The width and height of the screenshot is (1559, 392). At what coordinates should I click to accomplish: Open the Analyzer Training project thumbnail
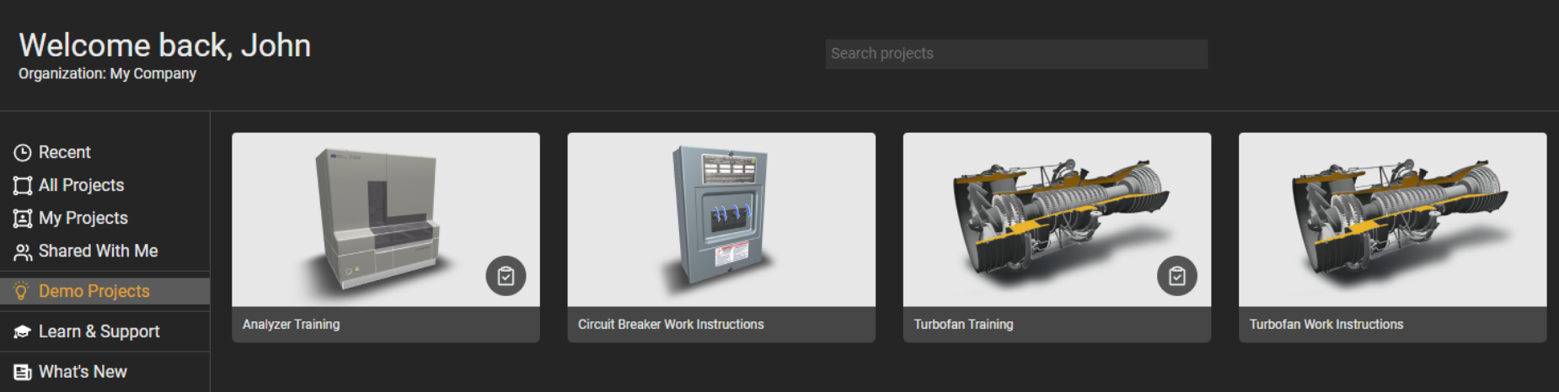point(379,217)
